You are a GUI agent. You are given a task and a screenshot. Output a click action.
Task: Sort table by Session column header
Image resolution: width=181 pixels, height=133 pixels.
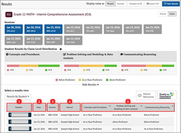(53, 107)
